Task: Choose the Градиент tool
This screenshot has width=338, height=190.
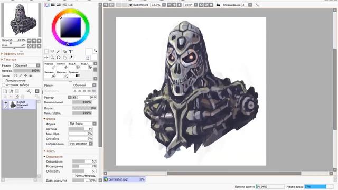Action: click(x=74, y=74)
